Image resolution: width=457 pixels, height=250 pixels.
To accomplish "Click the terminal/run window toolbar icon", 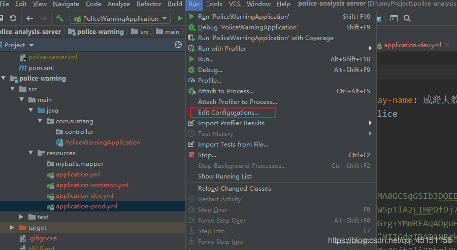I will (x=394, y=18).
